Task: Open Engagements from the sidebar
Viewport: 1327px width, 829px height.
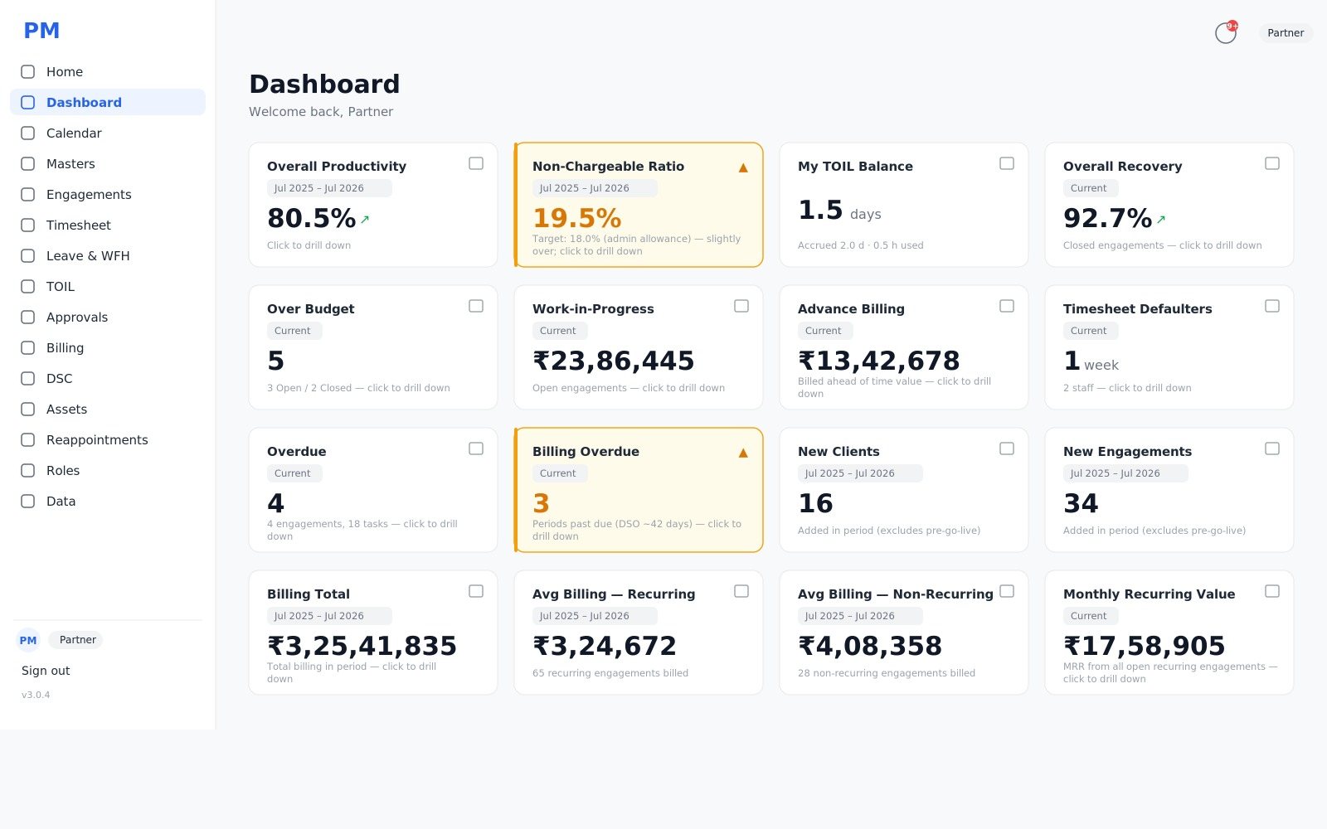Action: (x=108, y=195)
